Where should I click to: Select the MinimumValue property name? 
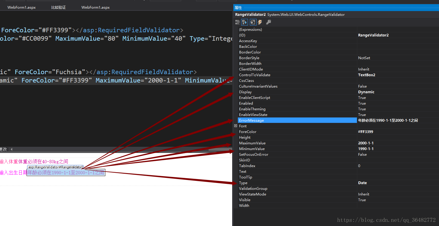[252, 149]
